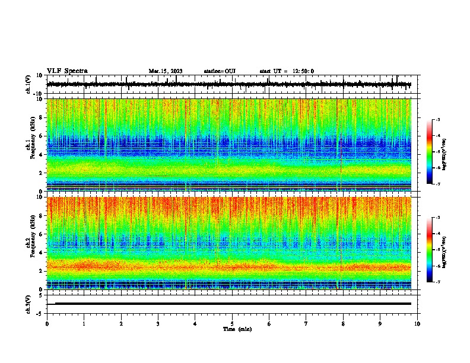Click the time axis tick label "9"
This screenshot has height=363, width=470.
pyautogui.click(x=380, y=324)
